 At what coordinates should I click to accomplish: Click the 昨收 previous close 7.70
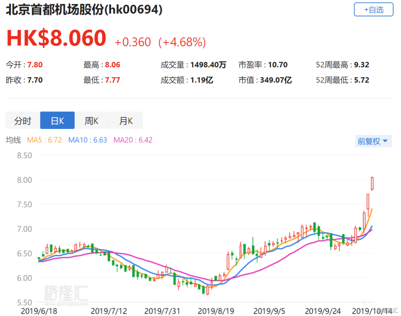(35, 80)
